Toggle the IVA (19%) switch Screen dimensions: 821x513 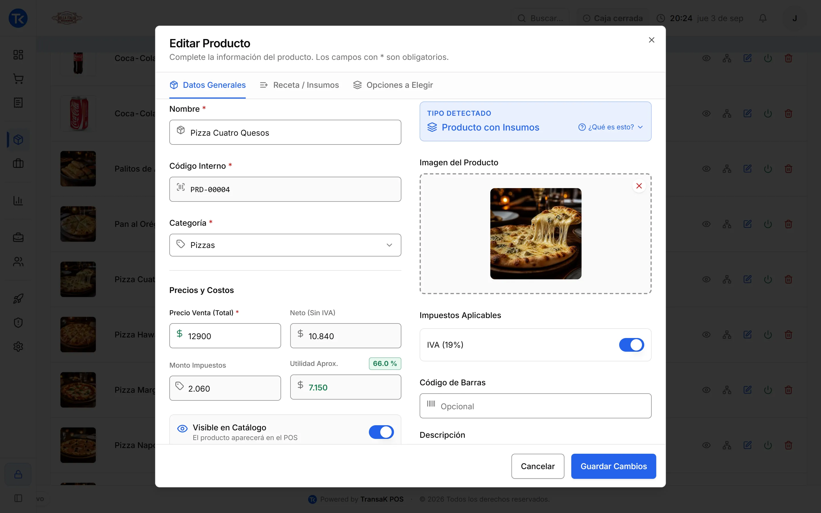click(631, 345)
